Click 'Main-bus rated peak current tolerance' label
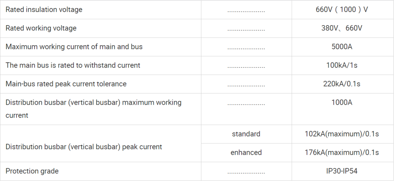This screenshot has height=181, width=394. click(x=66, y=84)
